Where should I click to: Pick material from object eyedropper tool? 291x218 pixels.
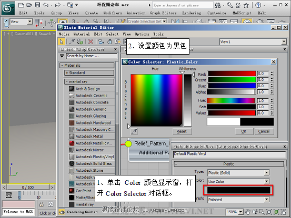coord(72,41)
